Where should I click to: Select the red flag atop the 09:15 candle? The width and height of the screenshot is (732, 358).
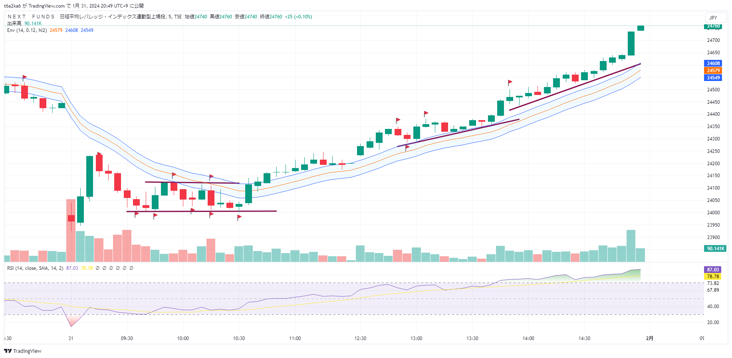(99, 154)
